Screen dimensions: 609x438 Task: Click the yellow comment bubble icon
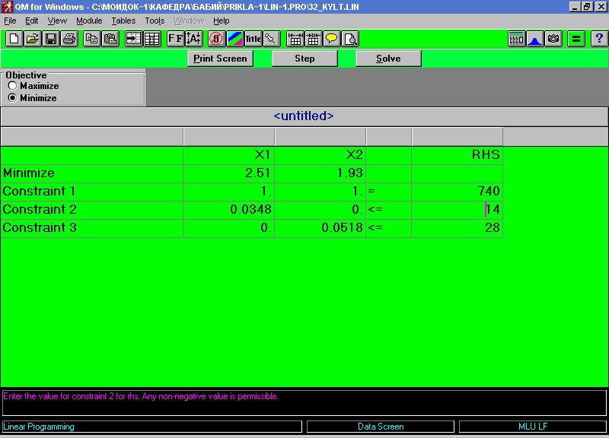click(332, 39)
